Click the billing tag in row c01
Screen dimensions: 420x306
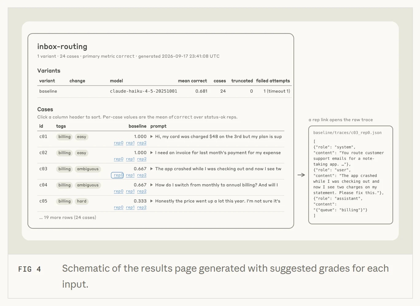(64, 137)
